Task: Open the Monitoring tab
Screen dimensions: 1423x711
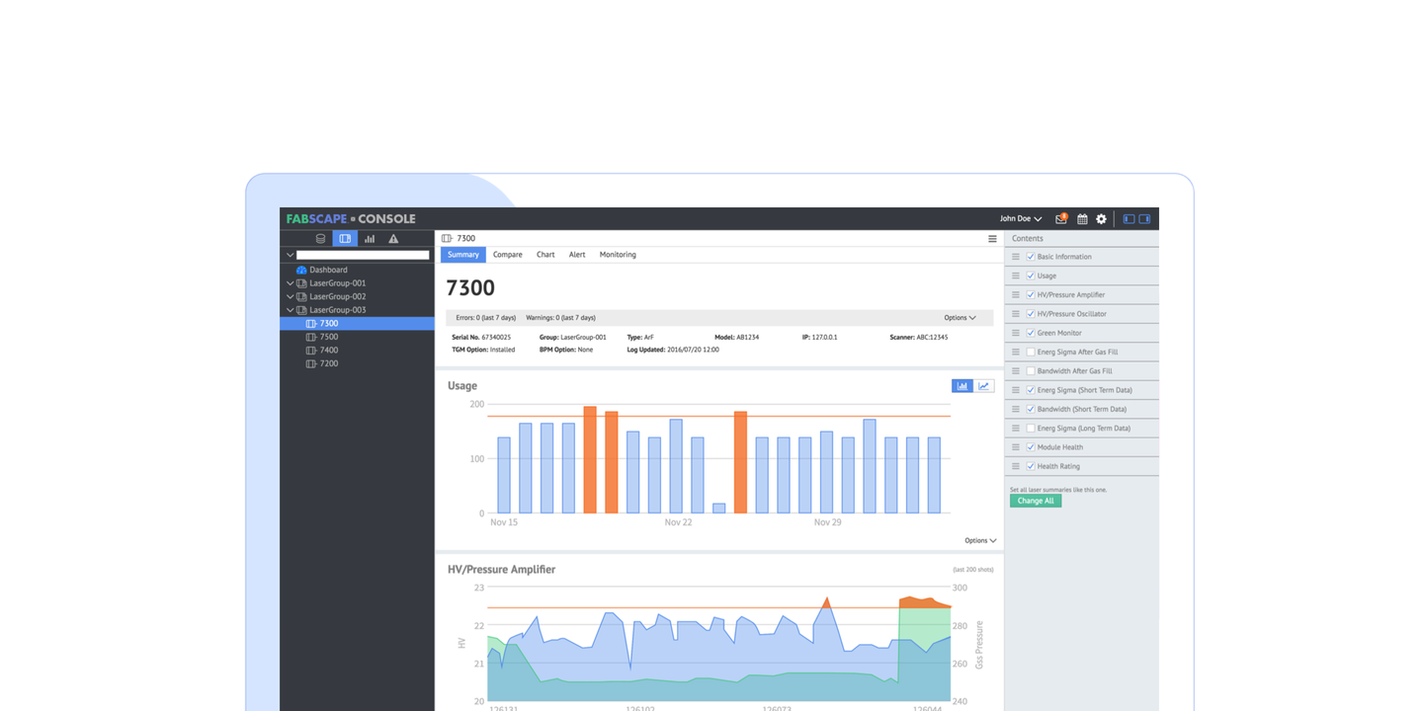Action: 618,255
